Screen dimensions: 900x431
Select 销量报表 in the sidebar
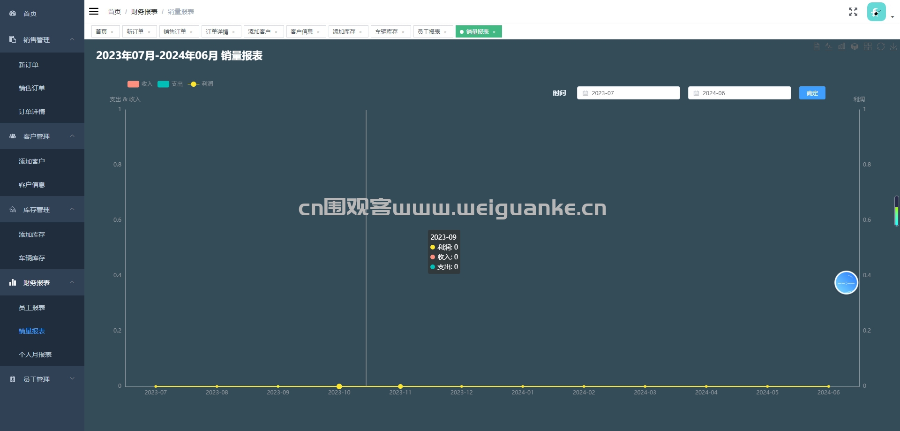[42, 331]
